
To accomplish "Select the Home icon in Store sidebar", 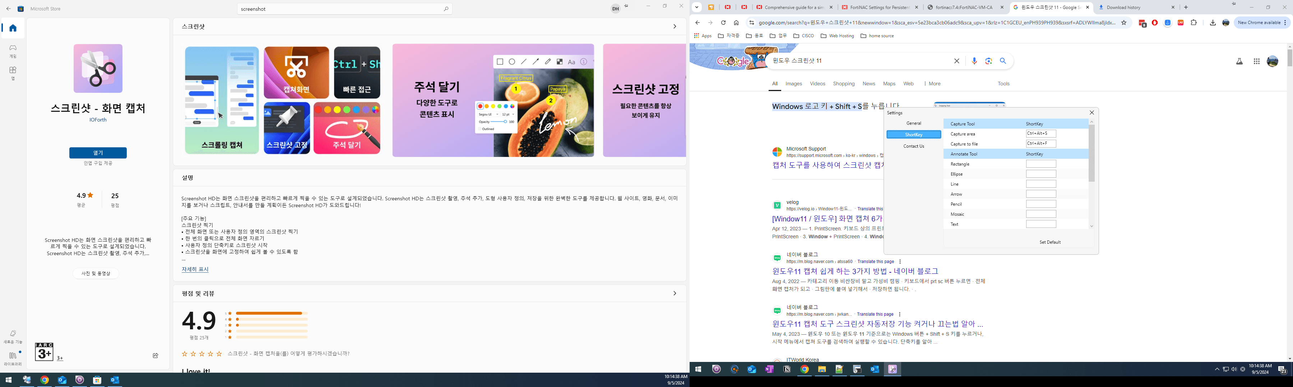I will point(13,28).
